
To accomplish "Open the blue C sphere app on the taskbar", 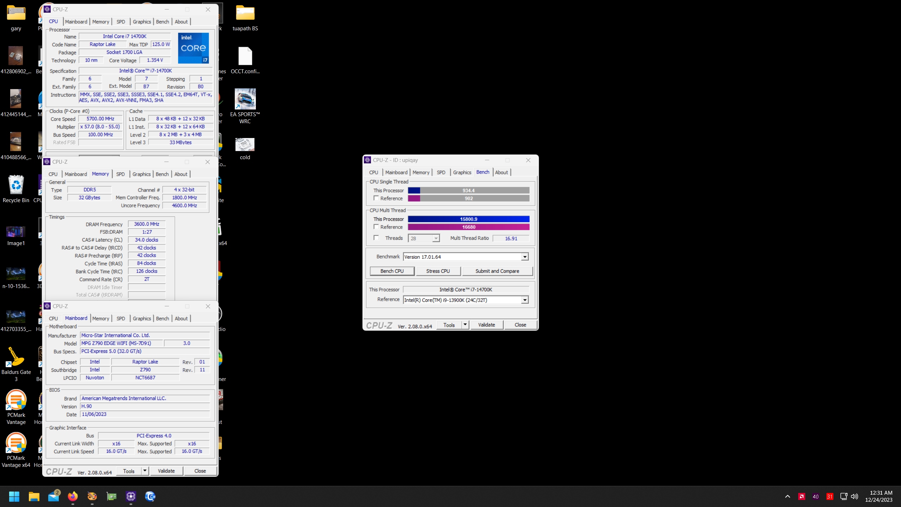I will click(150, 496).
